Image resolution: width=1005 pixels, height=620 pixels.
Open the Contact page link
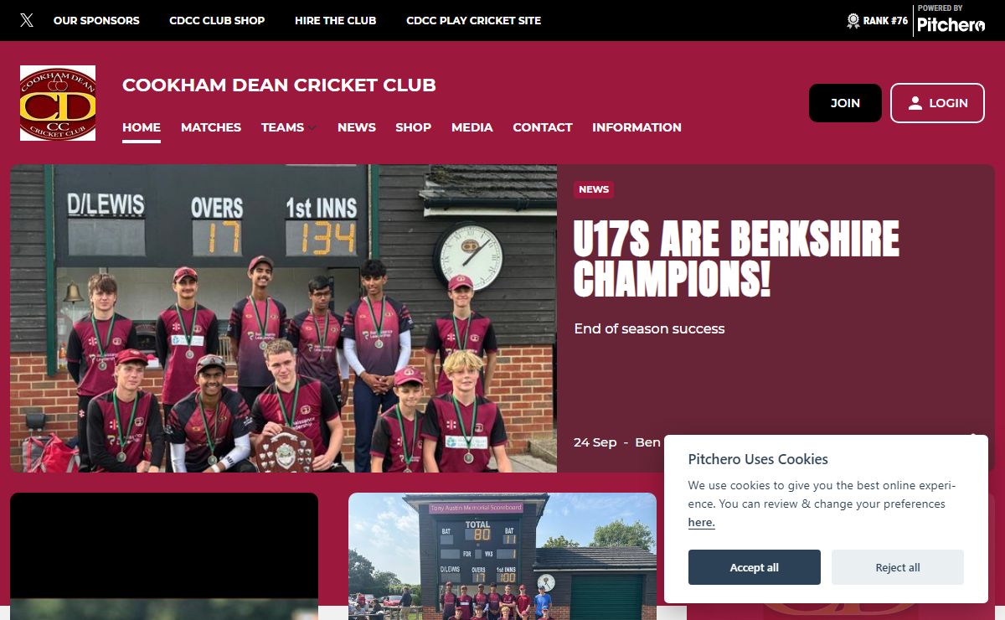coord(543,127)
